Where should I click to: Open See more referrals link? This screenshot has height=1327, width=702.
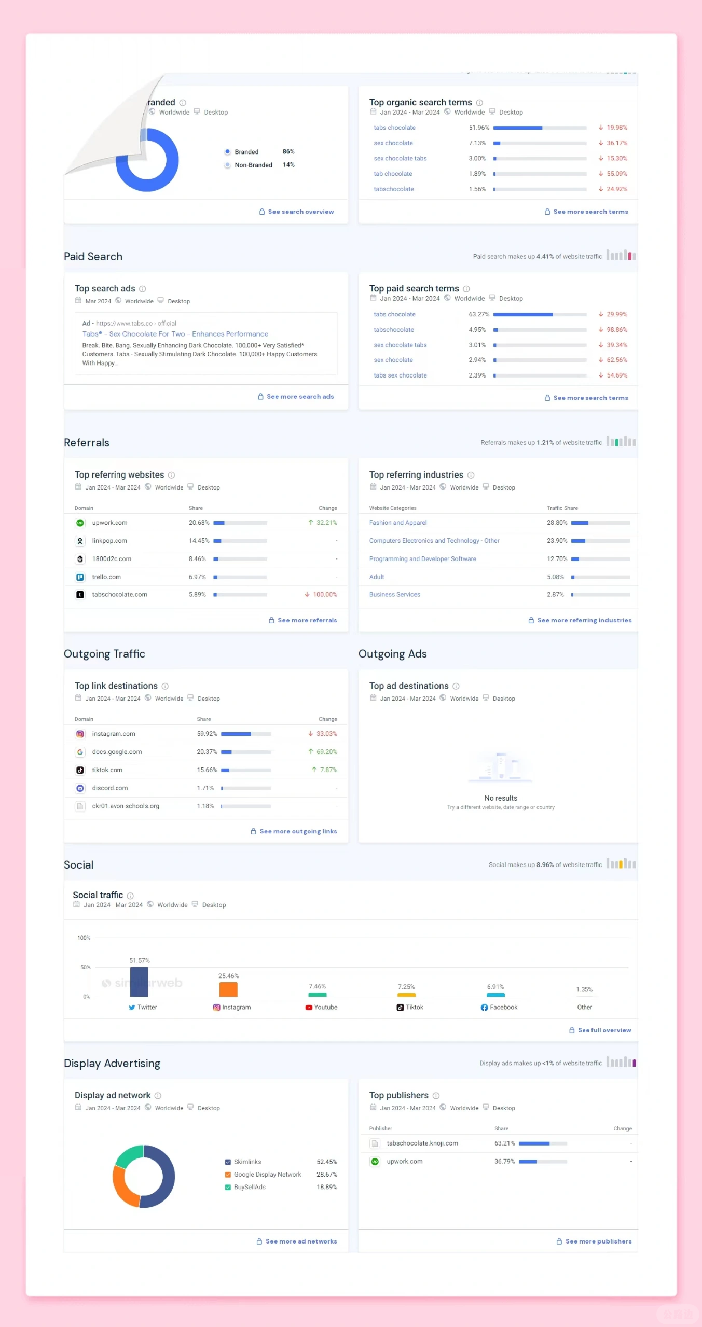click(303, 620)
